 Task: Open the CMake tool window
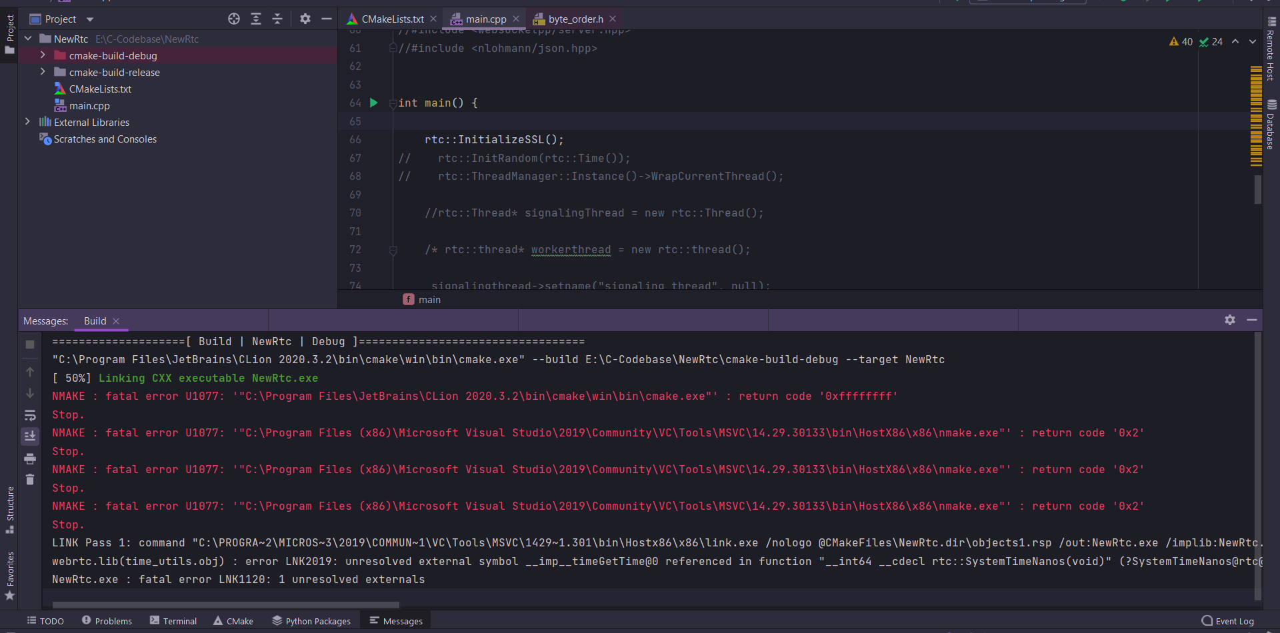[x=233, y=621]
